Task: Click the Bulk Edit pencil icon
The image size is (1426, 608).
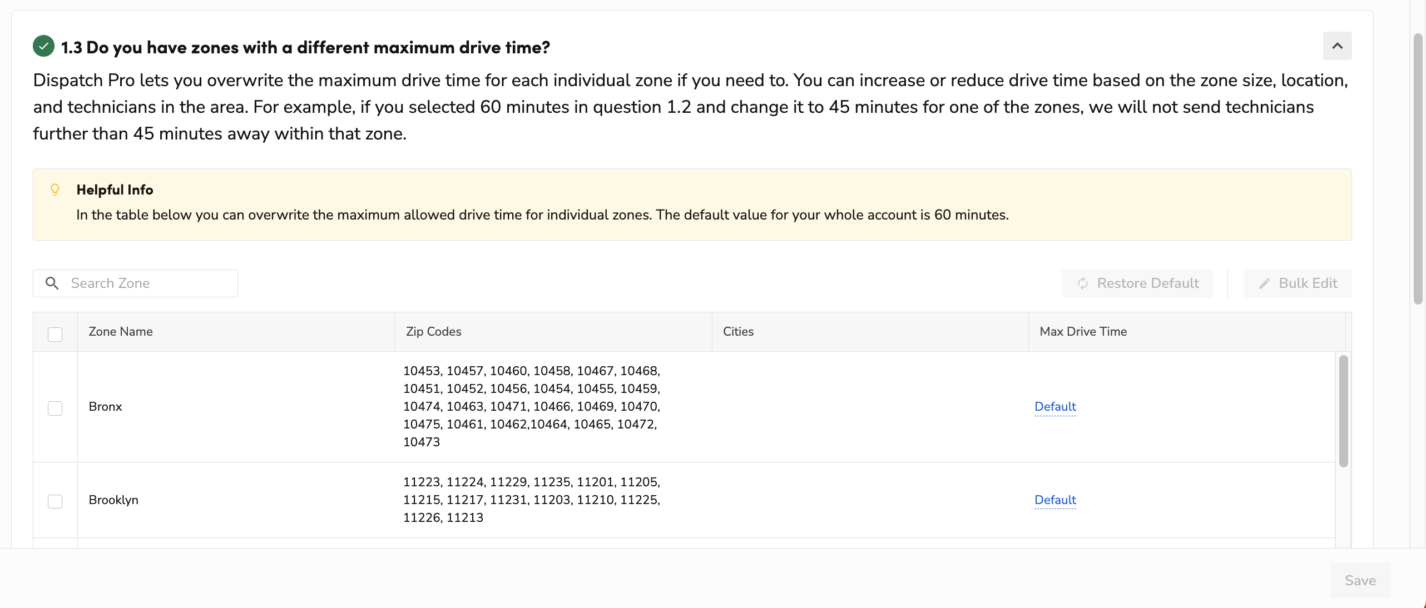Action: click(x=1264, y=283)
